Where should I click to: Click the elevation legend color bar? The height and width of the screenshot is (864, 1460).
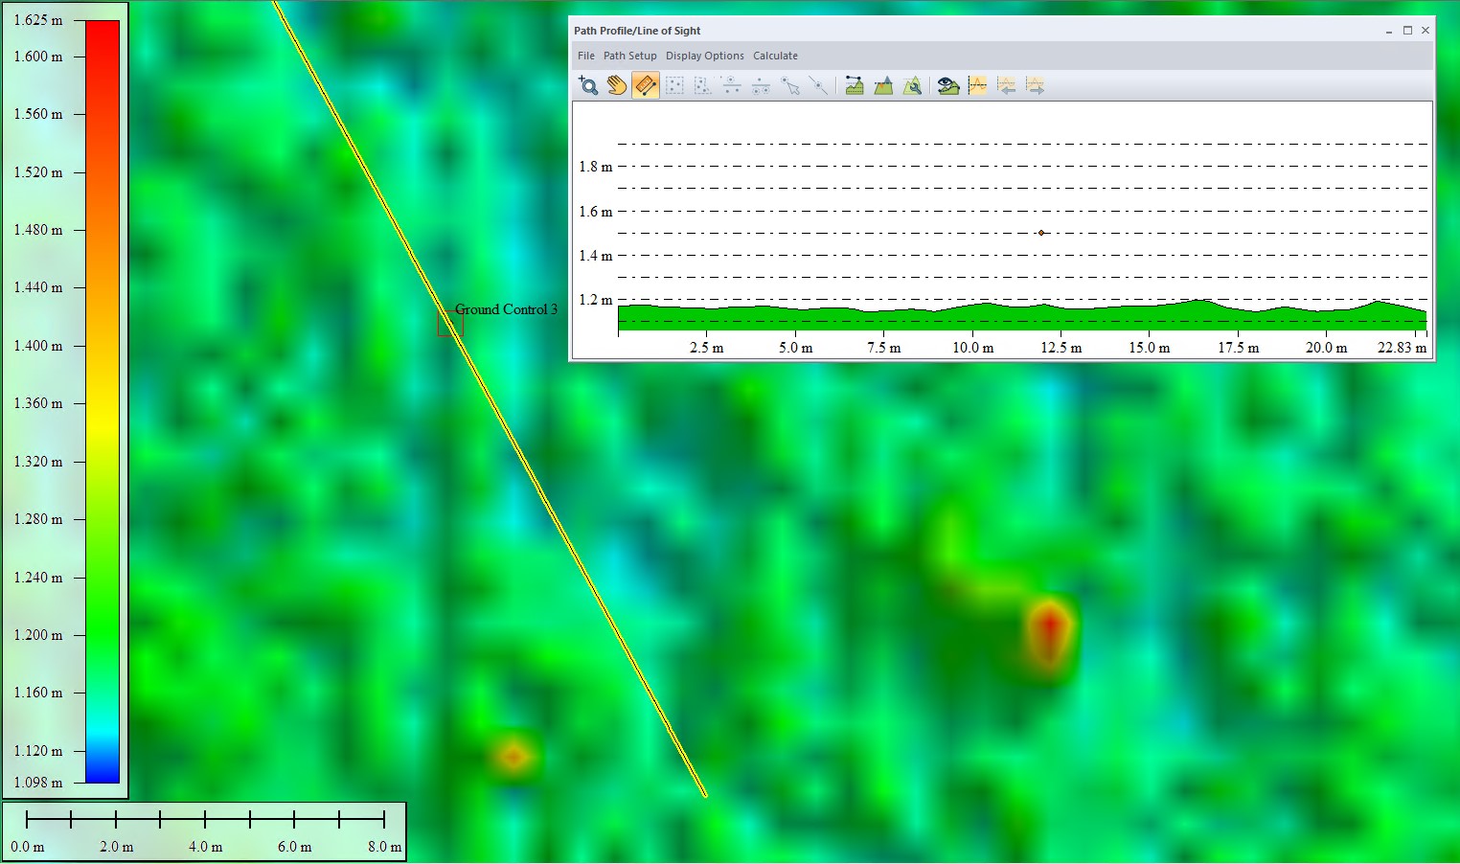pos(103,401)
